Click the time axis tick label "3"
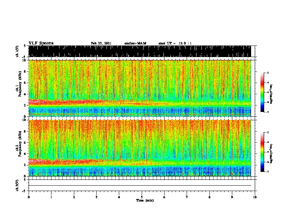This screenshot has width=287, height=221. click(x=96, y=197)
